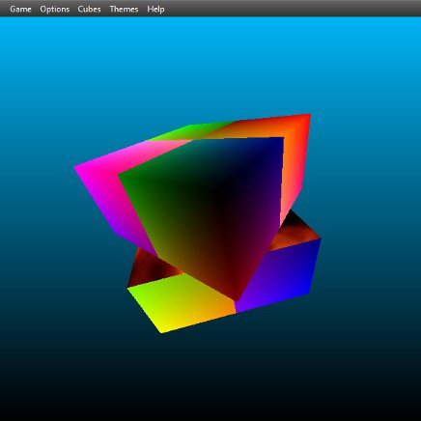This screenshot has width=421, height=421.
Task: Click the empty light blue background above the cube
Action: [x=210, y=65]
